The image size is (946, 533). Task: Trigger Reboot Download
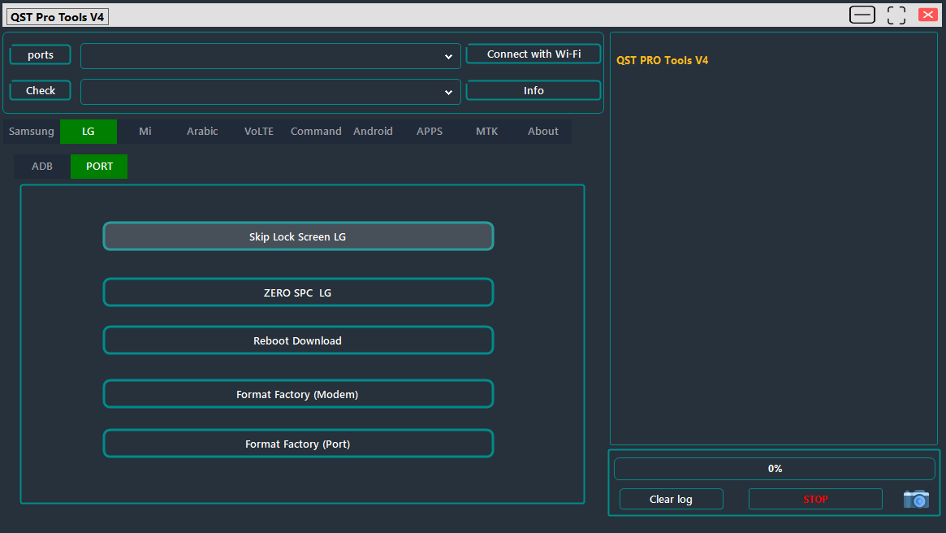[x=298, y=340]
